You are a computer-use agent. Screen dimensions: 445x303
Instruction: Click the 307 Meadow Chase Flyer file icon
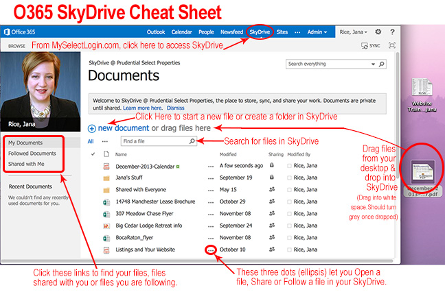[x=106, y=214]
